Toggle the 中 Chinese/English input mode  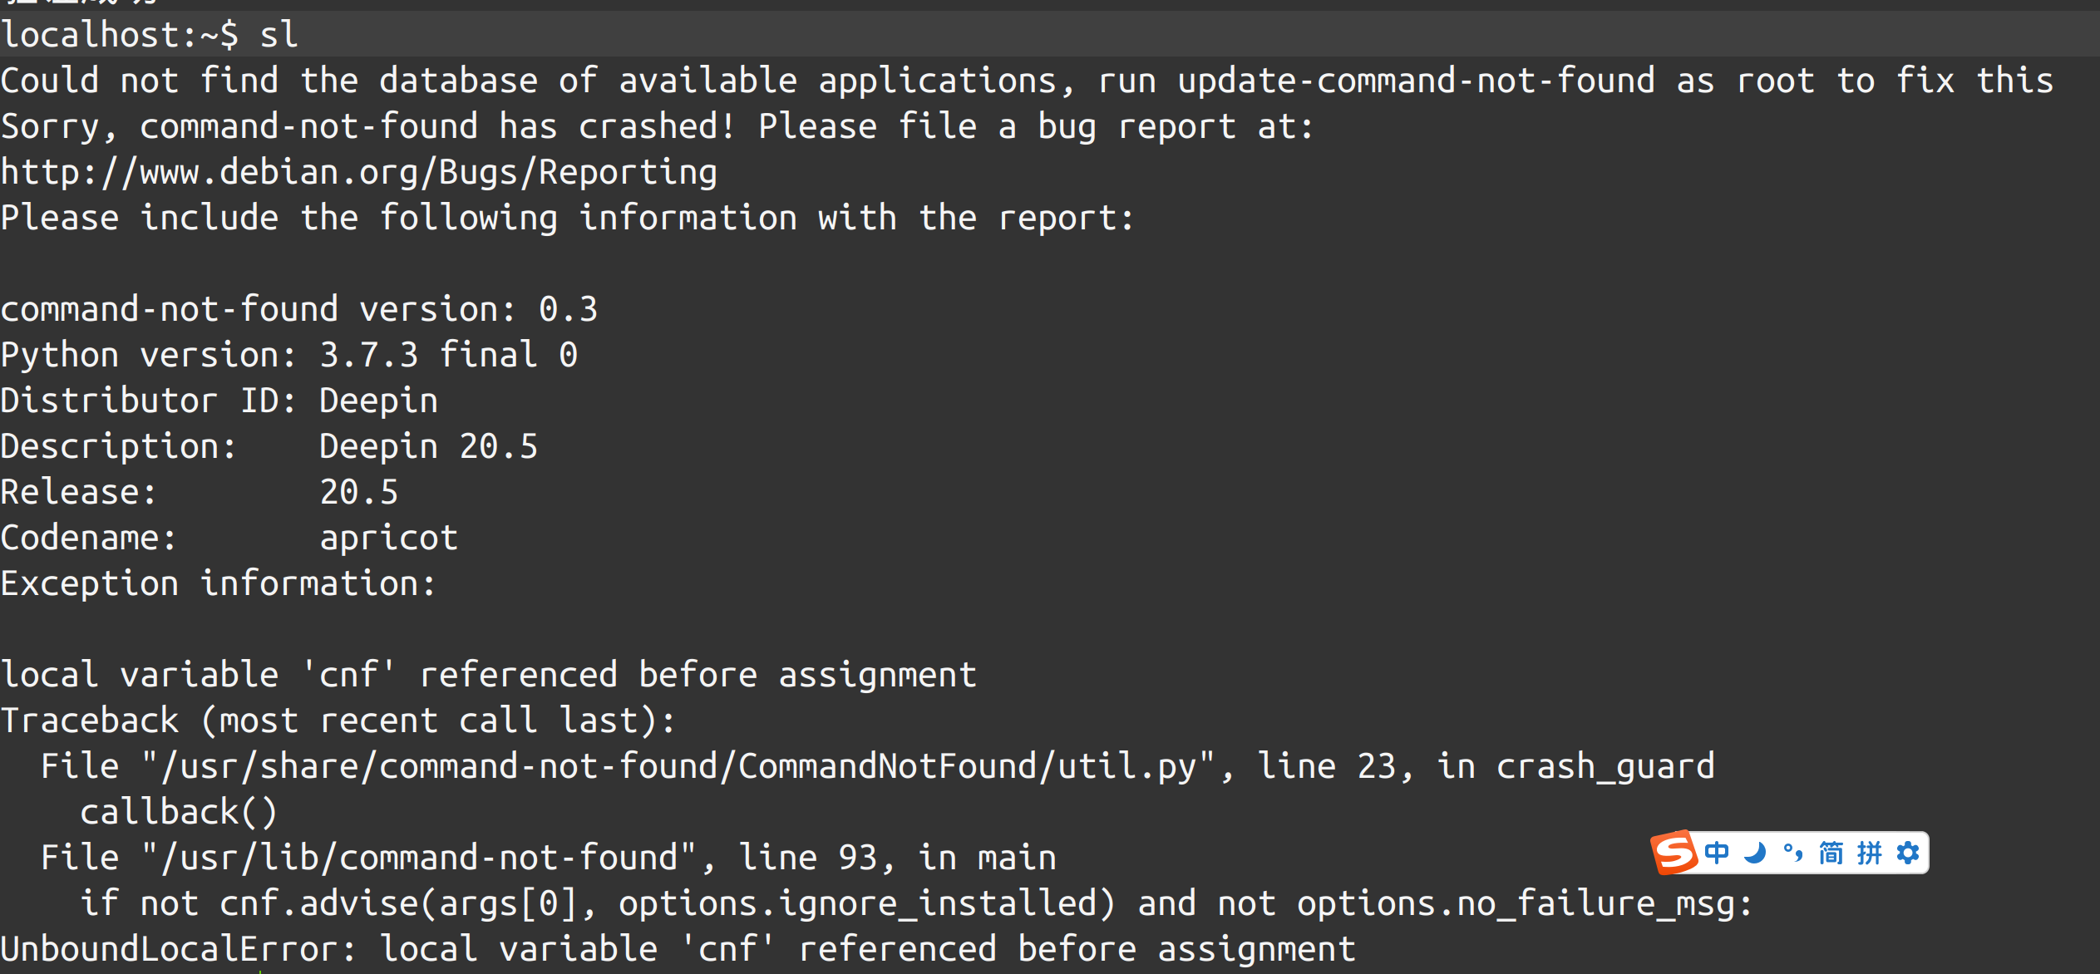(x=1717, y=853)
